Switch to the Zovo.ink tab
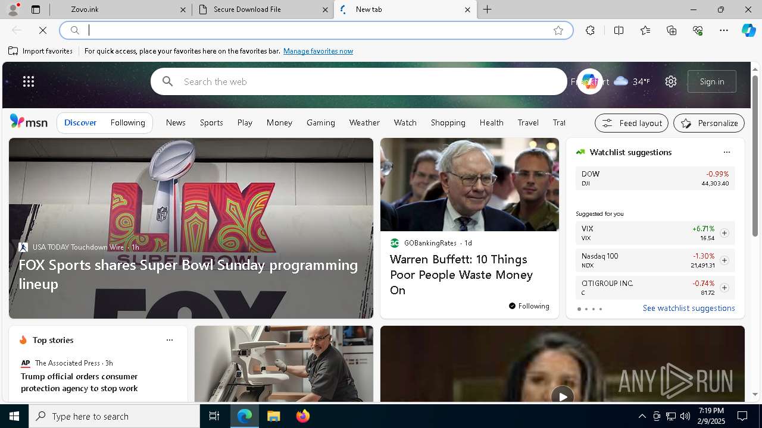Screen dimensions: 762x428 (x=119, y=10)
